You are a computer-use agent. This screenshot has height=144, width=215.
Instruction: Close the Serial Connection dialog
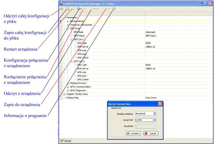(160, 104)
